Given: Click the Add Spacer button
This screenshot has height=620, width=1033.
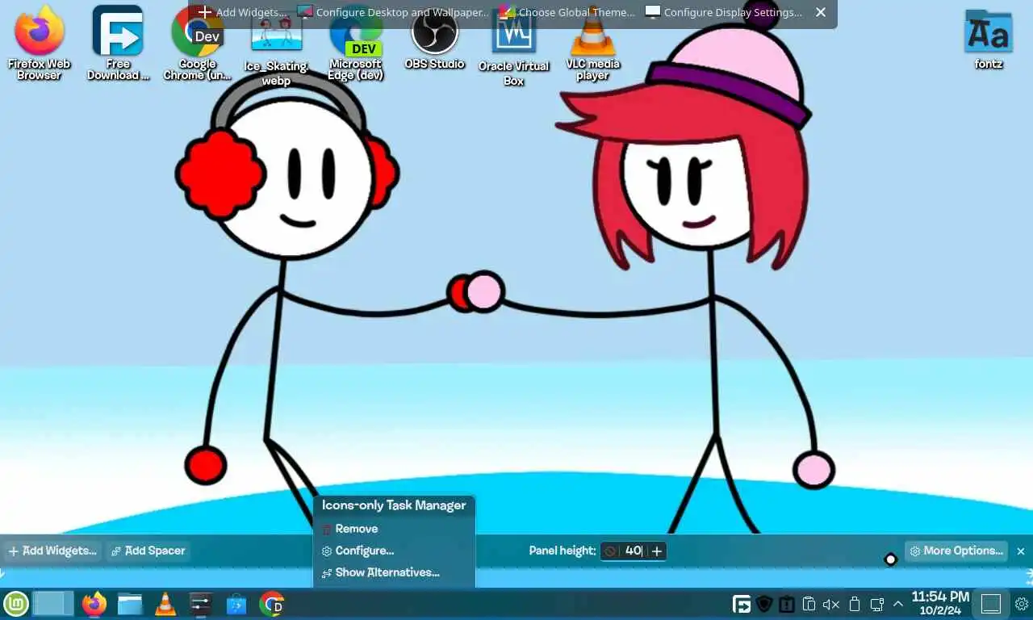Looking at the screenshot, I should click(148, 551).
